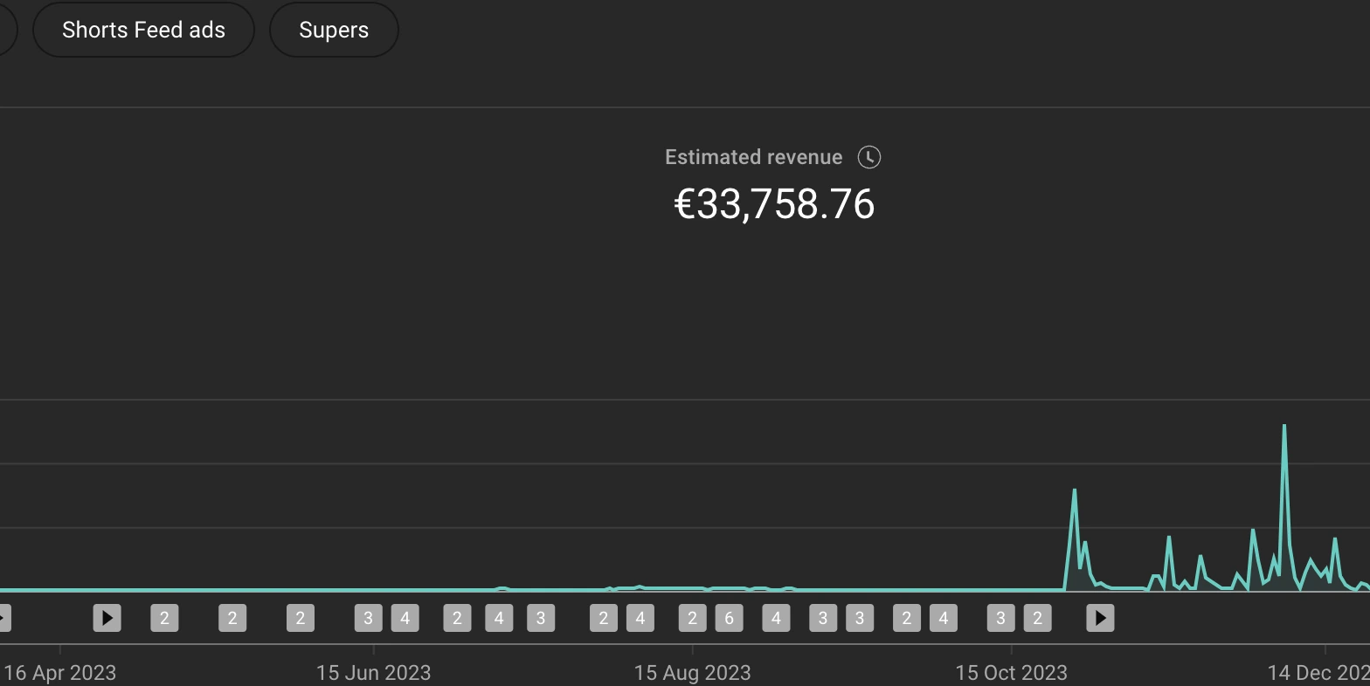The width and height of the screenshot is (1370, 686).
Task: Click the tallest revenue spike on the chart
Action: click(x=1284, y=427)
